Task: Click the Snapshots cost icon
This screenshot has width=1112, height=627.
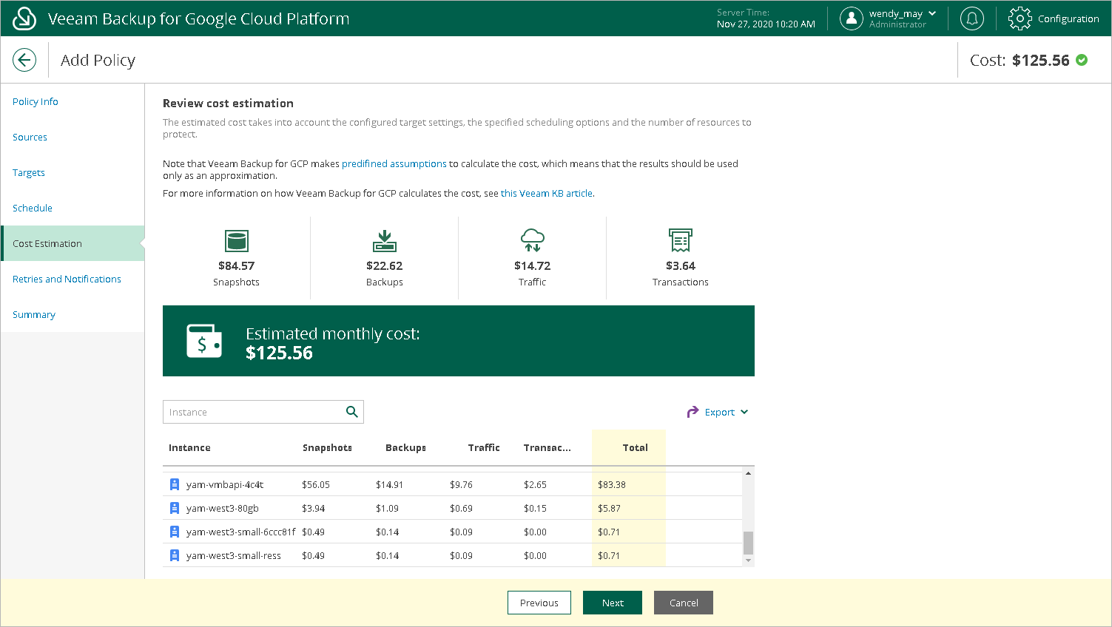Action: click(x=237, y=240)
